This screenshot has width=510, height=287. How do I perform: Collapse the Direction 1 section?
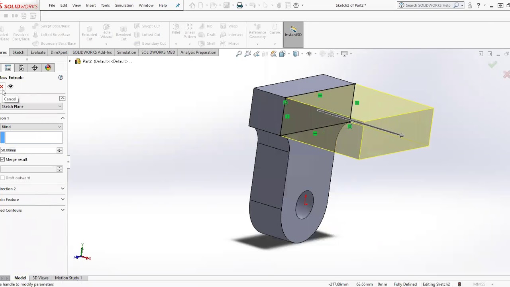pos(63,118)
